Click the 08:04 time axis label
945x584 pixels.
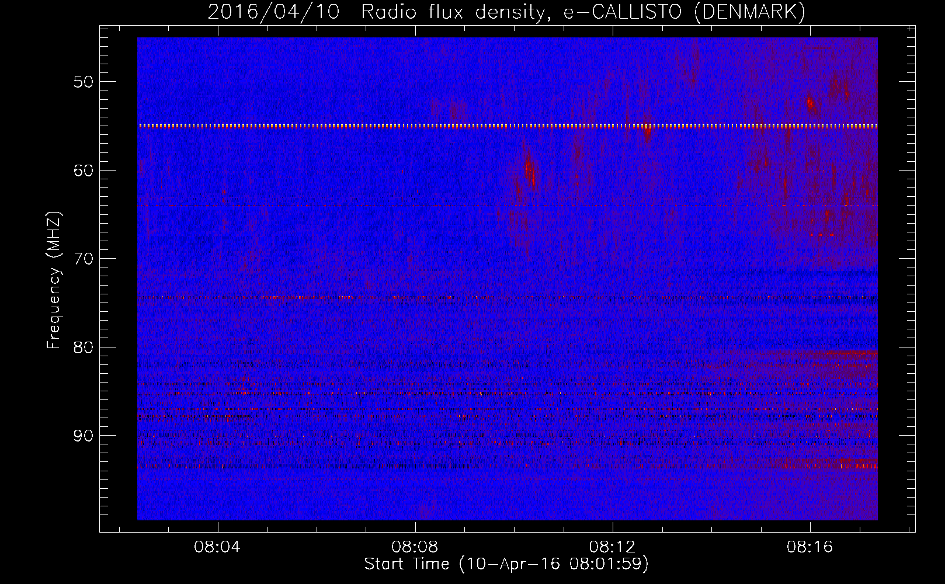[217, 547]
